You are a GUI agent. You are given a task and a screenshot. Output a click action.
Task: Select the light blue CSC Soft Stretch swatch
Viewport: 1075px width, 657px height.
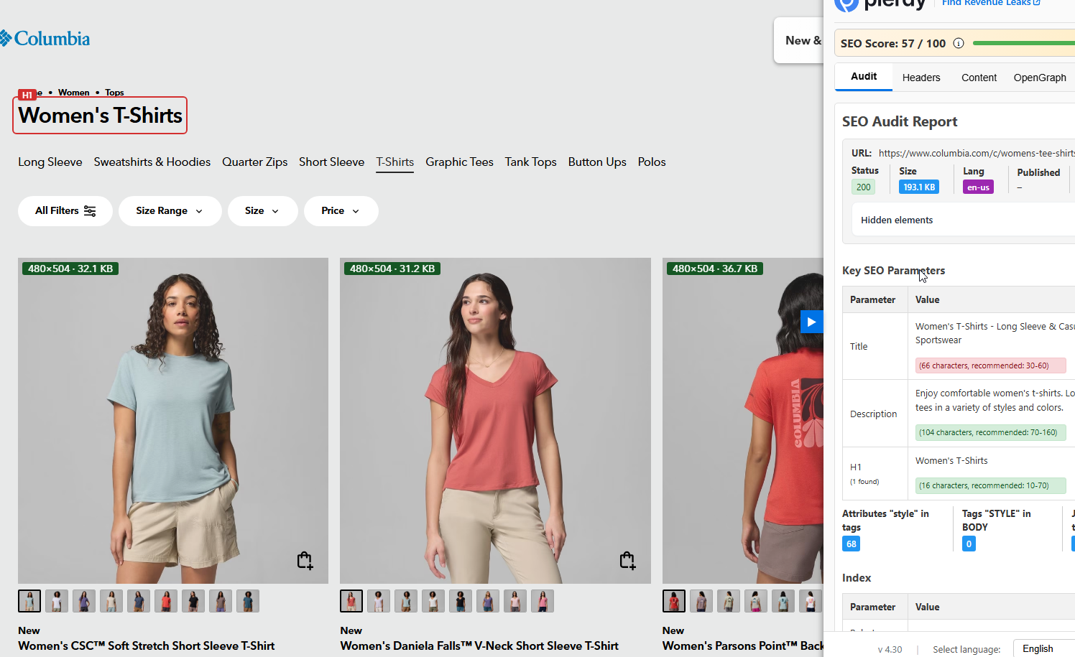(29, 601)
